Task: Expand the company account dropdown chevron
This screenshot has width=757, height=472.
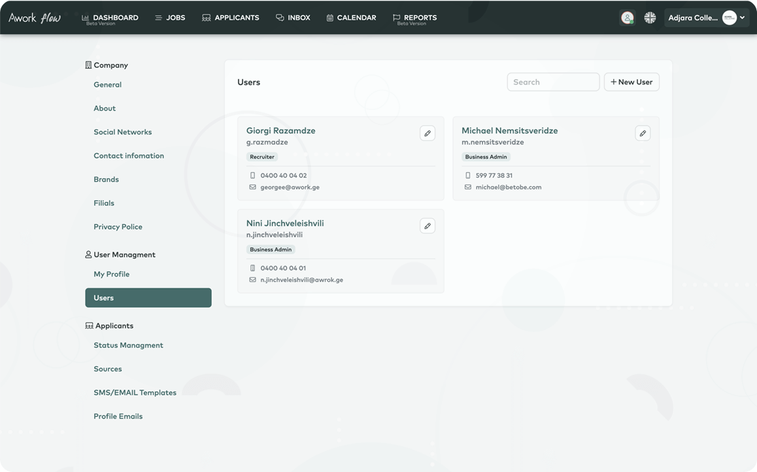Action: tap(743, 18)
